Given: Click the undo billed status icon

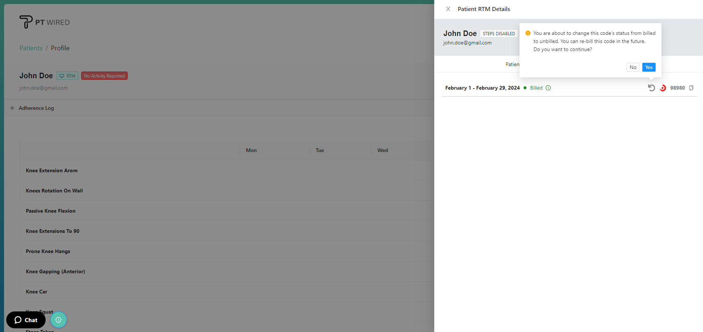Looking at the screenshot, I should pos(651,88).
